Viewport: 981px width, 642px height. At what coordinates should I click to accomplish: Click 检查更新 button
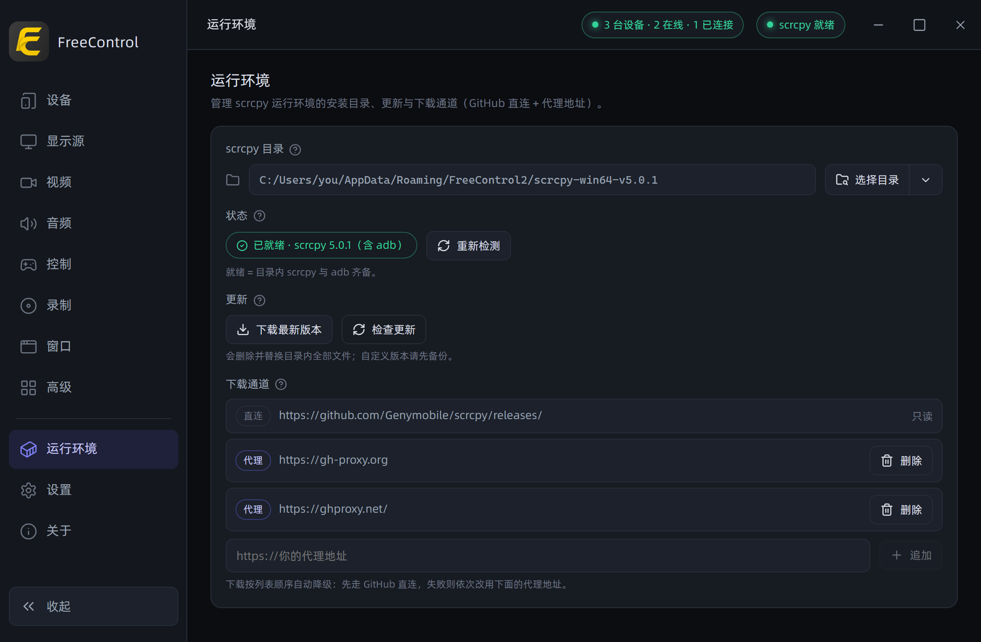[x=383, y=329]
